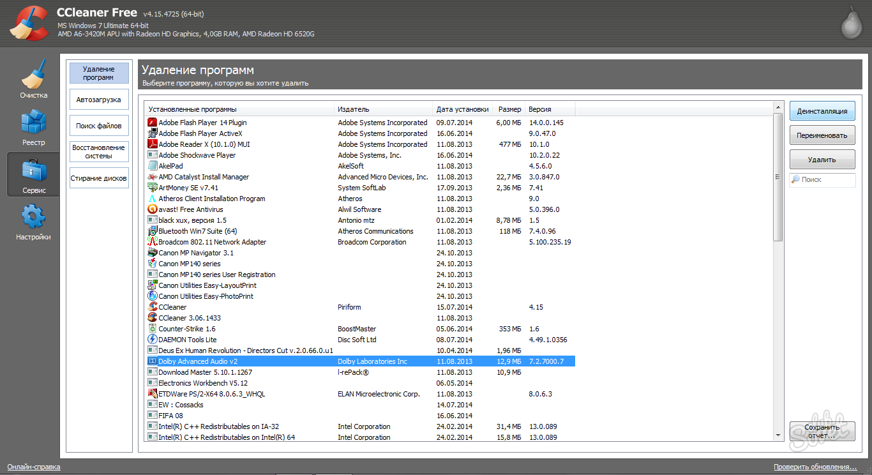872x475 pixels.
Task: Select the Electronics Workbench V5.12 row
Action: point(361,383)
